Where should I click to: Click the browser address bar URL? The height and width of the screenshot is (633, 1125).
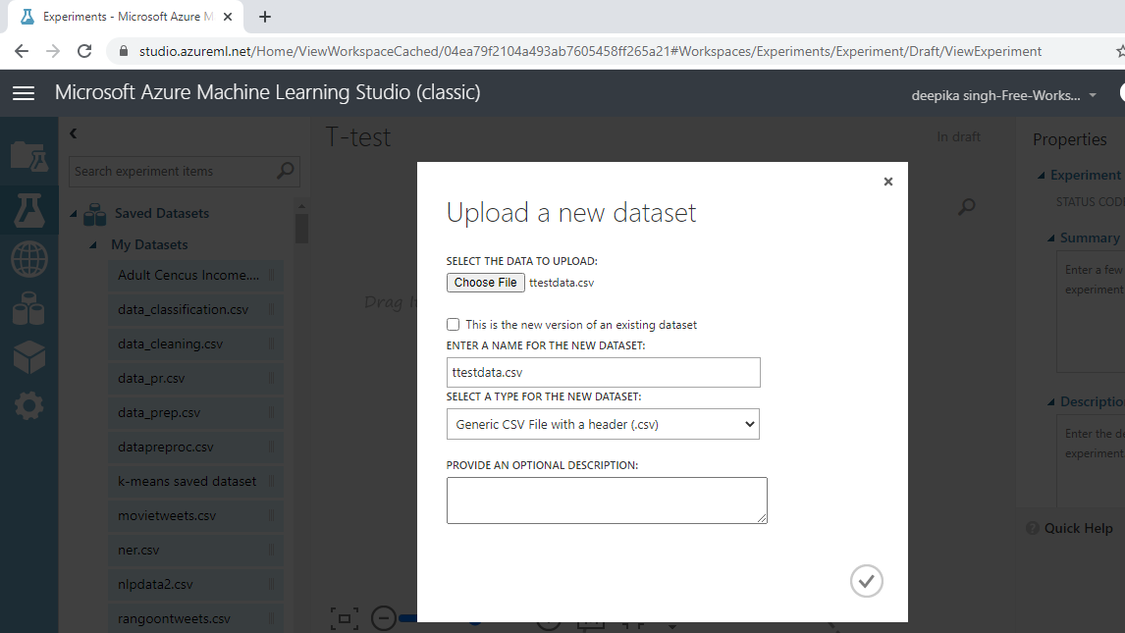(x=591, y=52)
